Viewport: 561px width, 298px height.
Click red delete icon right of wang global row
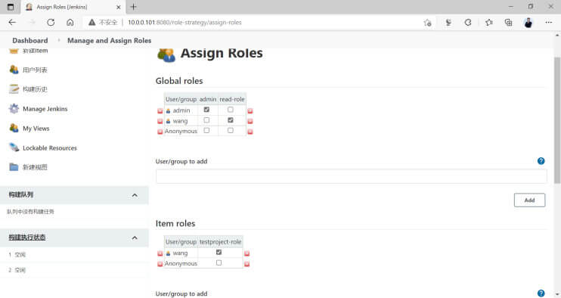pos(250,121)
